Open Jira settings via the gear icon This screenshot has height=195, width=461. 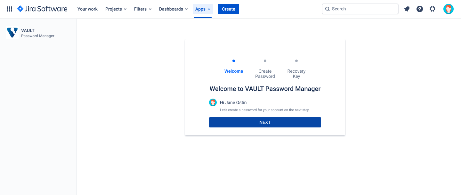(x=432, y=9)
